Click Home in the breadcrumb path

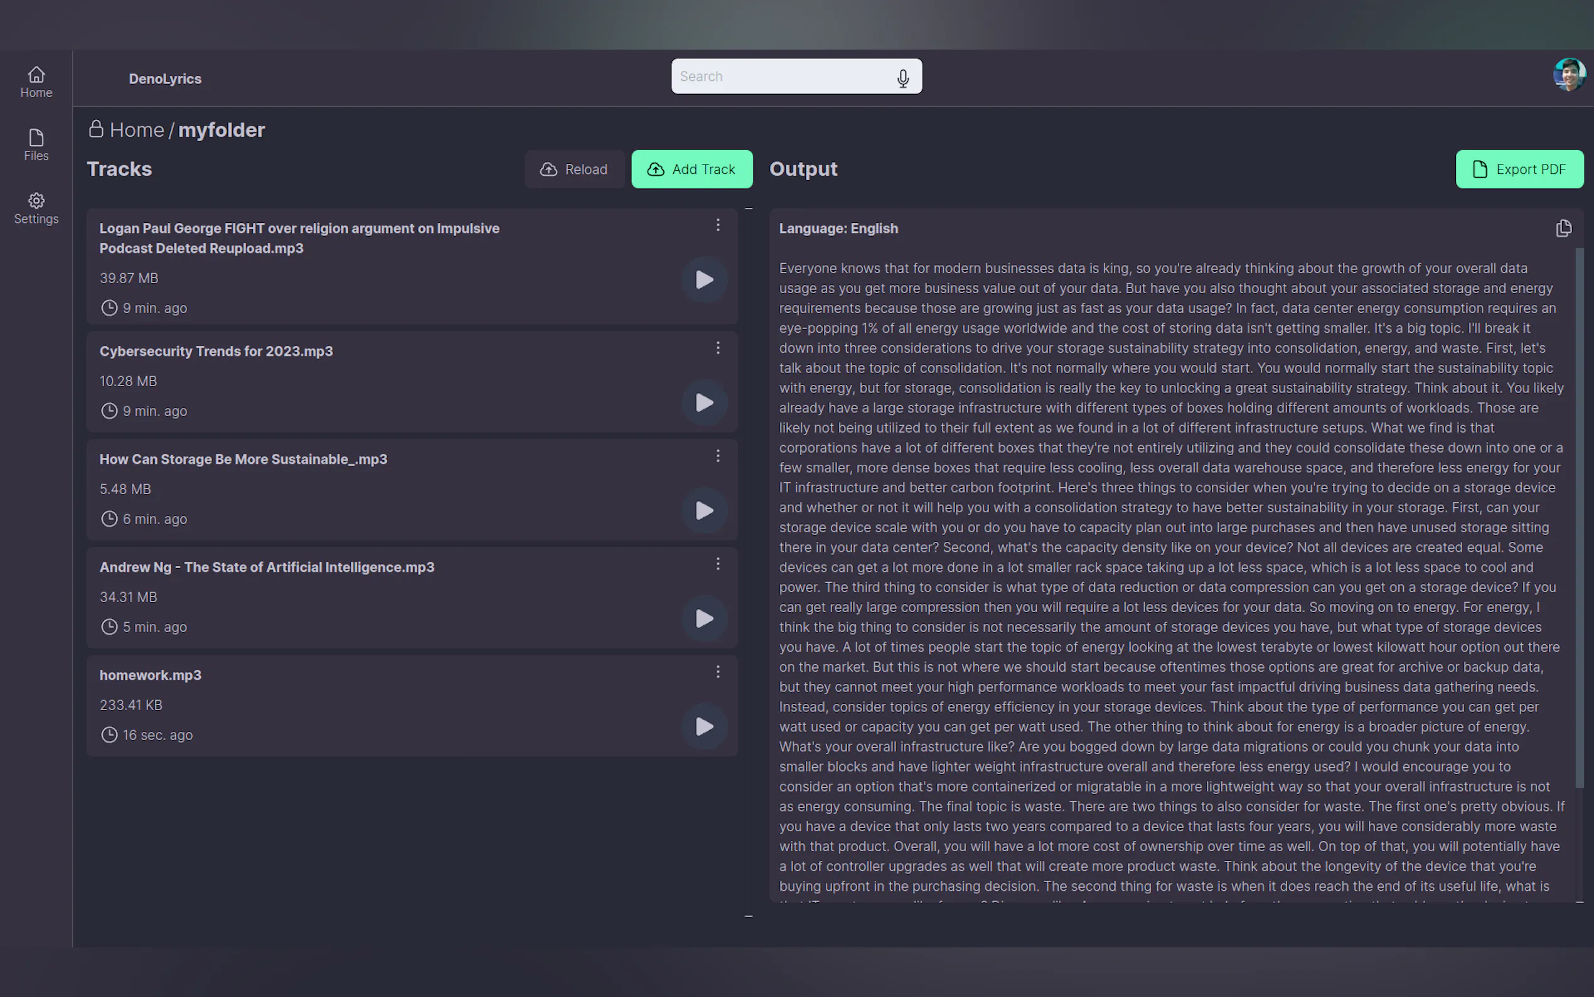[136, 130]
